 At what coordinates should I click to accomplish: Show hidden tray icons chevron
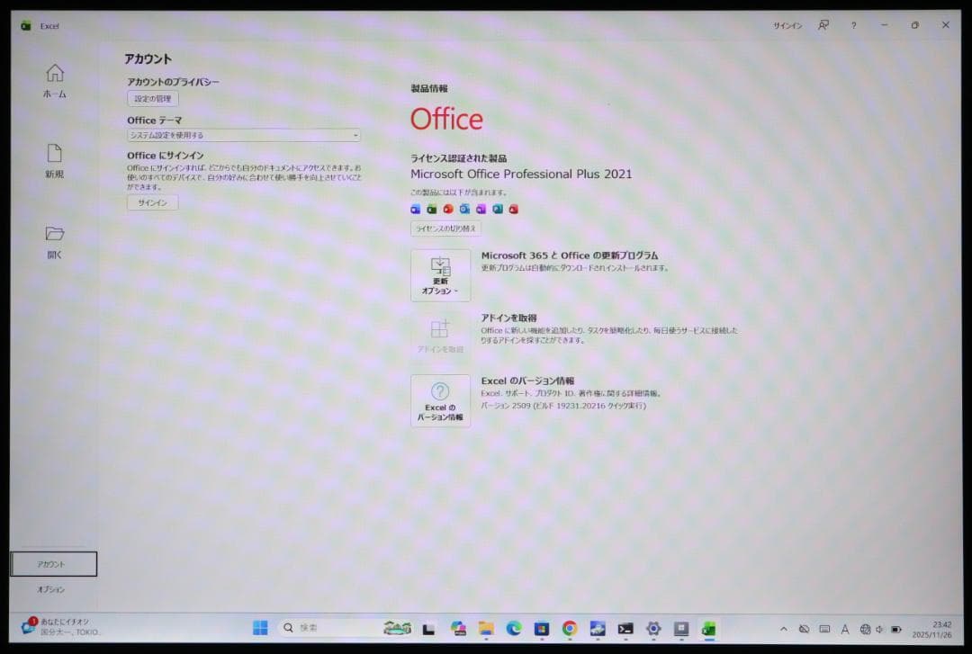point(784,629)
